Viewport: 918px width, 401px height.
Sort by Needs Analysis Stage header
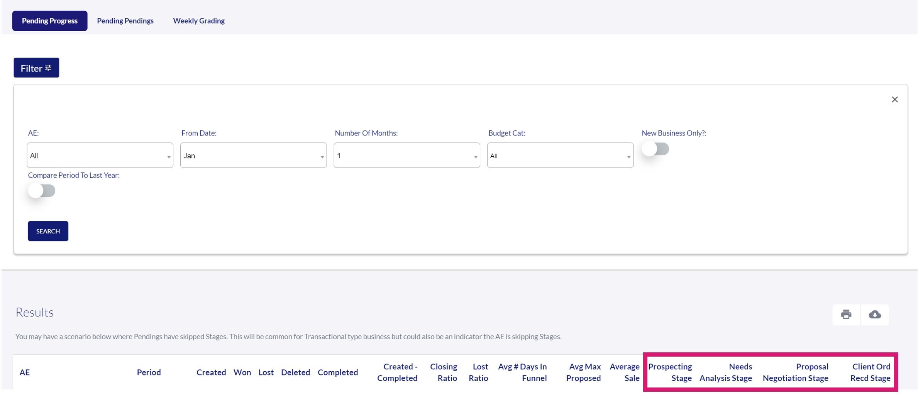pyautogui.click(x=726, y=372)
